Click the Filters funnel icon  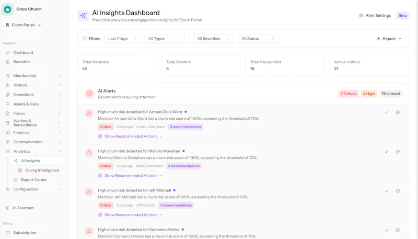click(x=85, y=39)
